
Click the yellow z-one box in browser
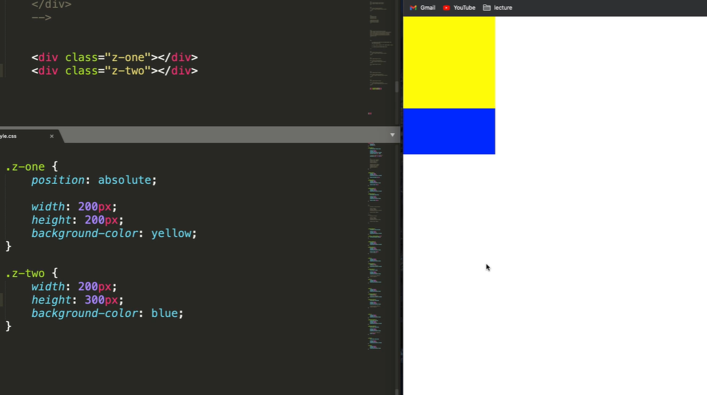(449, 63)
